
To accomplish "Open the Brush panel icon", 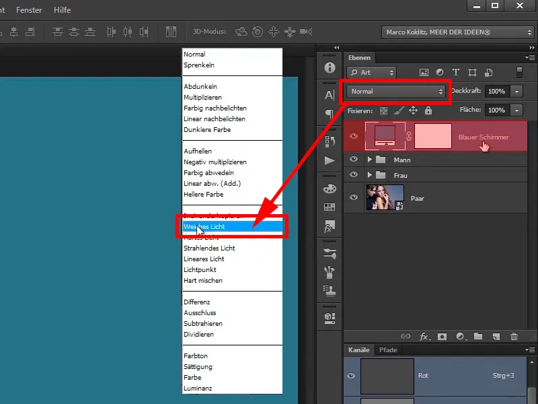I will [330, 272].
